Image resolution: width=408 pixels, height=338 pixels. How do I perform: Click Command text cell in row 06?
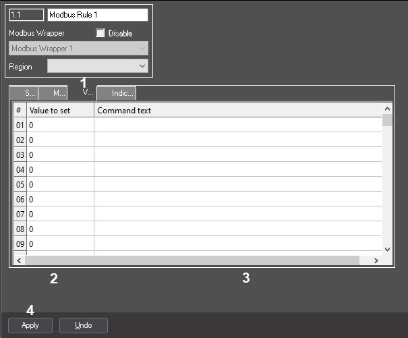[238, 200]
